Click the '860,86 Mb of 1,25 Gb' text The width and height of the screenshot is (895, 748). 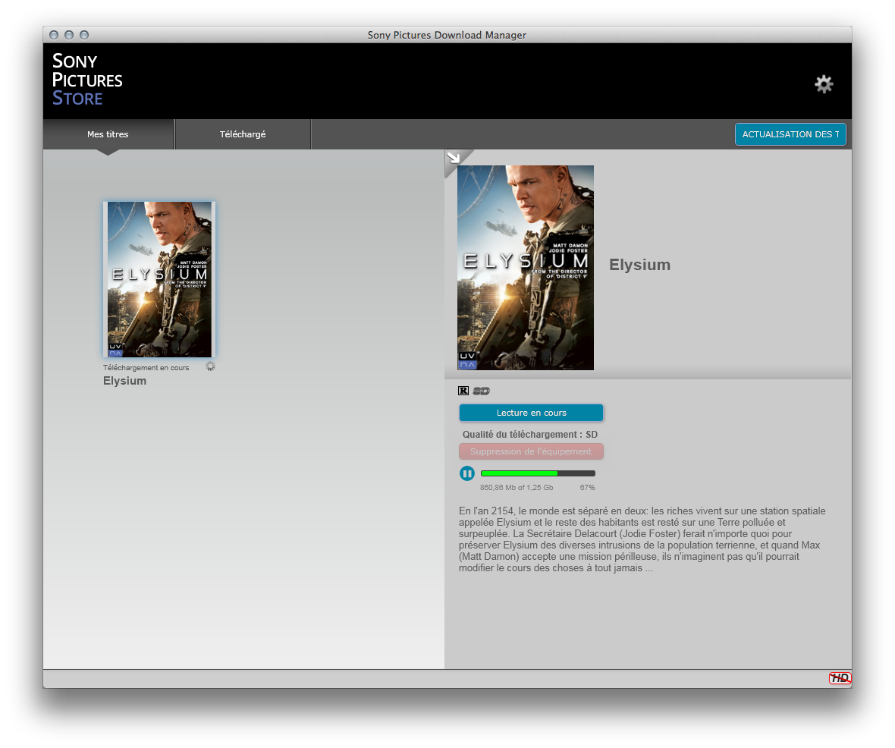pos(517,488)
